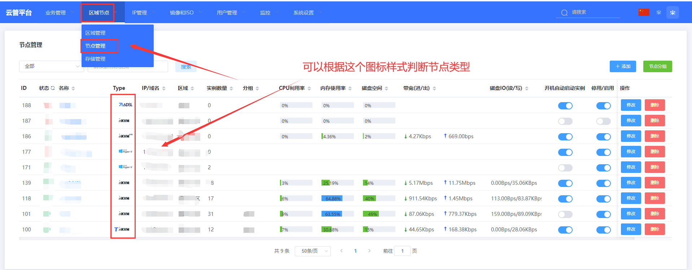Click the disk space bar 49% for node 101

[x=379, y=214]
